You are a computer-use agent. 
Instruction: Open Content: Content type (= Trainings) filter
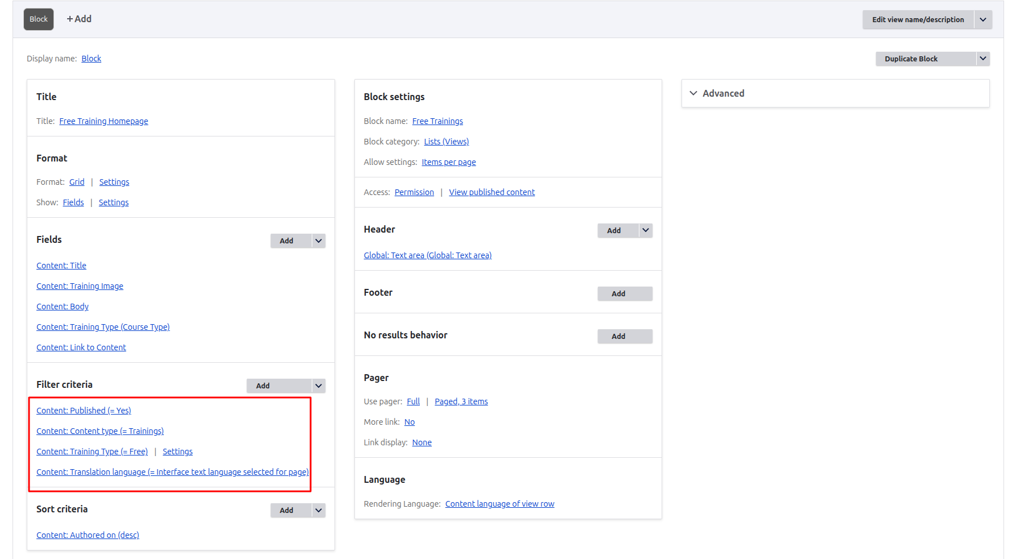point(100,431)
